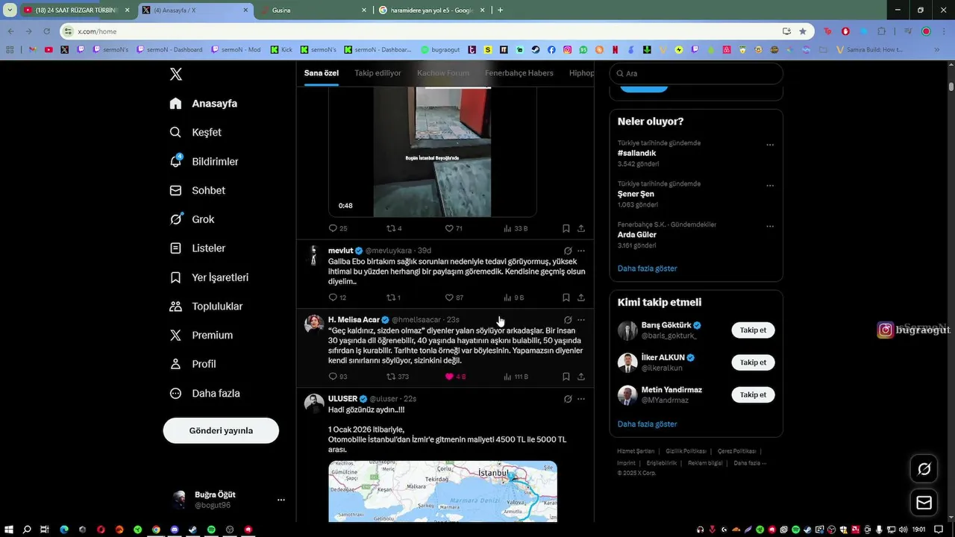The image size is (955, 537).
Task: Follow Metin Yandirmaz with Takip et
Action: point(753,395)
